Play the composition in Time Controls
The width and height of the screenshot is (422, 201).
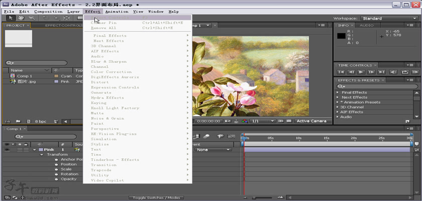pos(361,72)
